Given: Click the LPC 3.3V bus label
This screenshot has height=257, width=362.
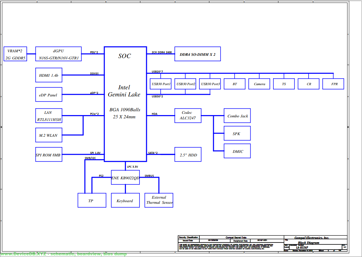Looking at the screenshot, I should 132,167.
